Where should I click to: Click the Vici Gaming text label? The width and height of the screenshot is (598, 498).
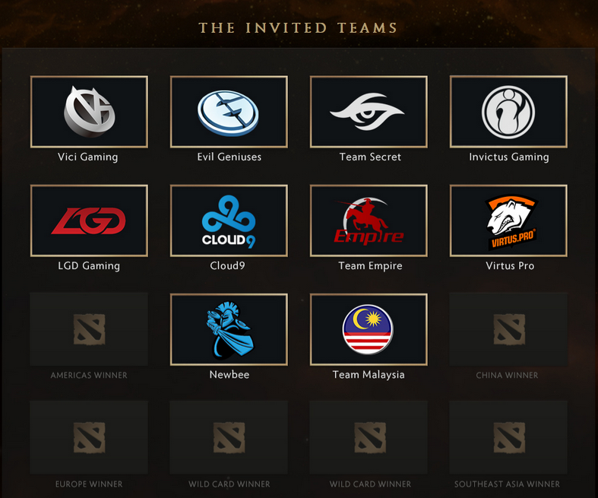pyautogui.click(x=87, y=157)
